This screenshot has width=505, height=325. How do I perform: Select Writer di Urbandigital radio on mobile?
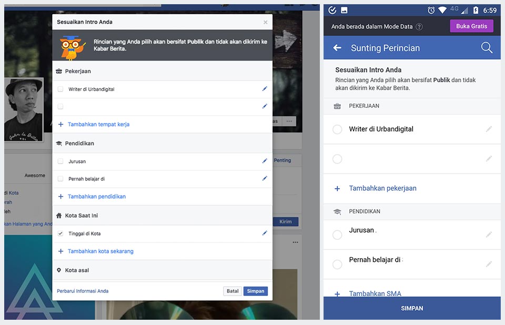point(337,129)
